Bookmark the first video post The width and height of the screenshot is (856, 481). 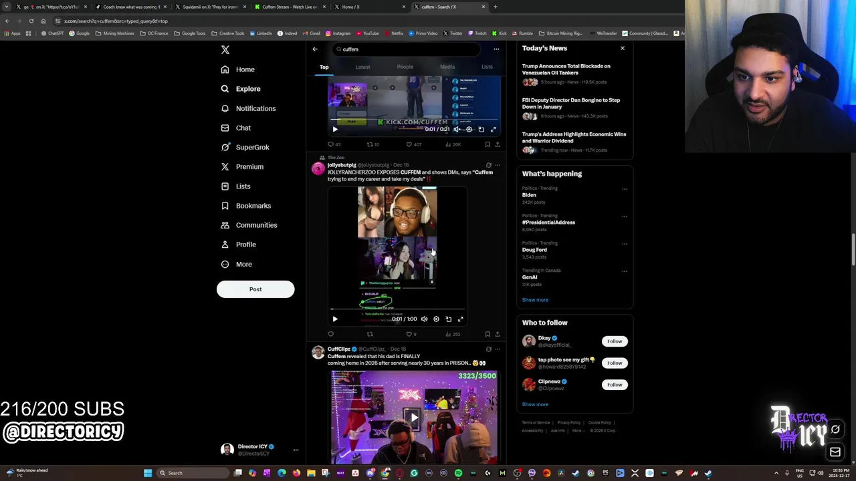tap(488, 144)
